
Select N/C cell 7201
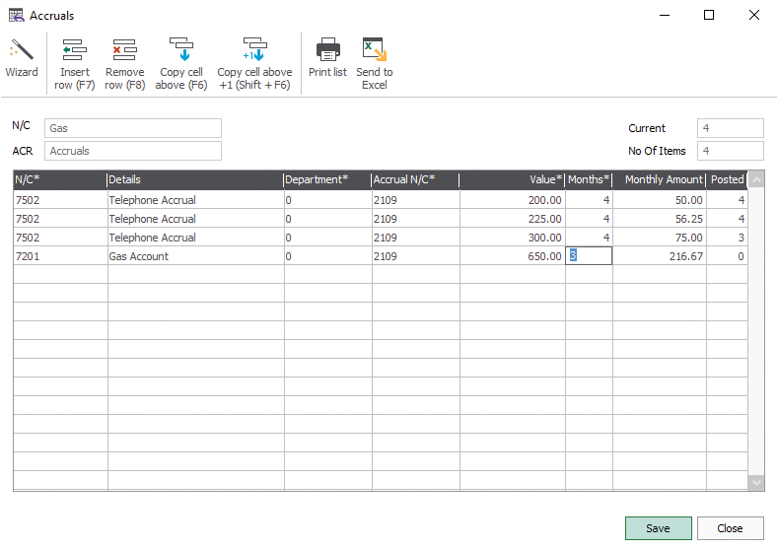[60, 256]
